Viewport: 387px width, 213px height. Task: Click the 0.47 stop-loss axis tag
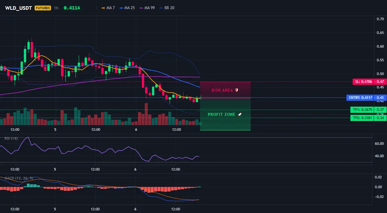[380, 82]
